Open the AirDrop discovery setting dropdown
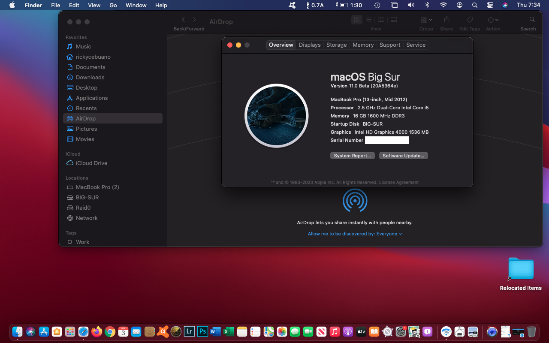The width and height of the screenshot is (549, 343). [x=355, y=234]
